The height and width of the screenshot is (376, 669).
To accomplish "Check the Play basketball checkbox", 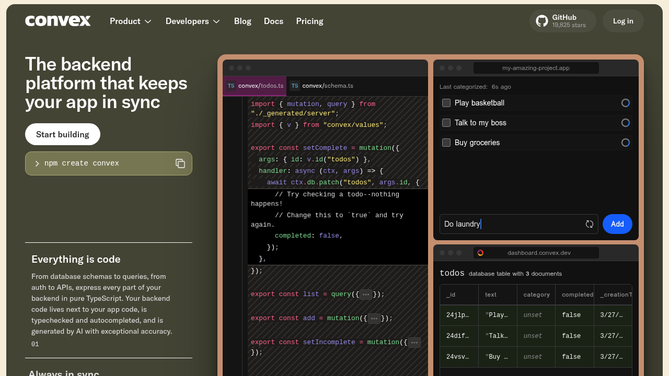I will coord(446,103).
